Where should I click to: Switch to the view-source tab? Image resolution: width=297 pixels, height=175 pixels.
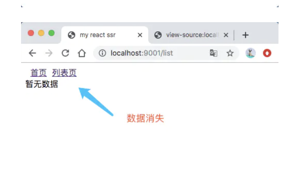coord(192,35)
